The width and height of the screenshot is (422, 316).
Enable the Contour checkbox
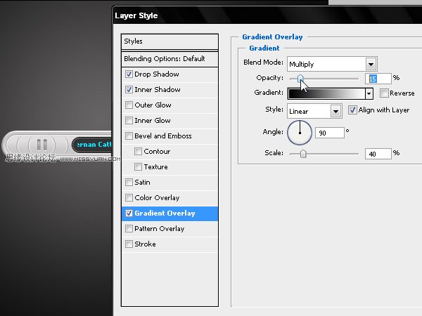point(138,151)
